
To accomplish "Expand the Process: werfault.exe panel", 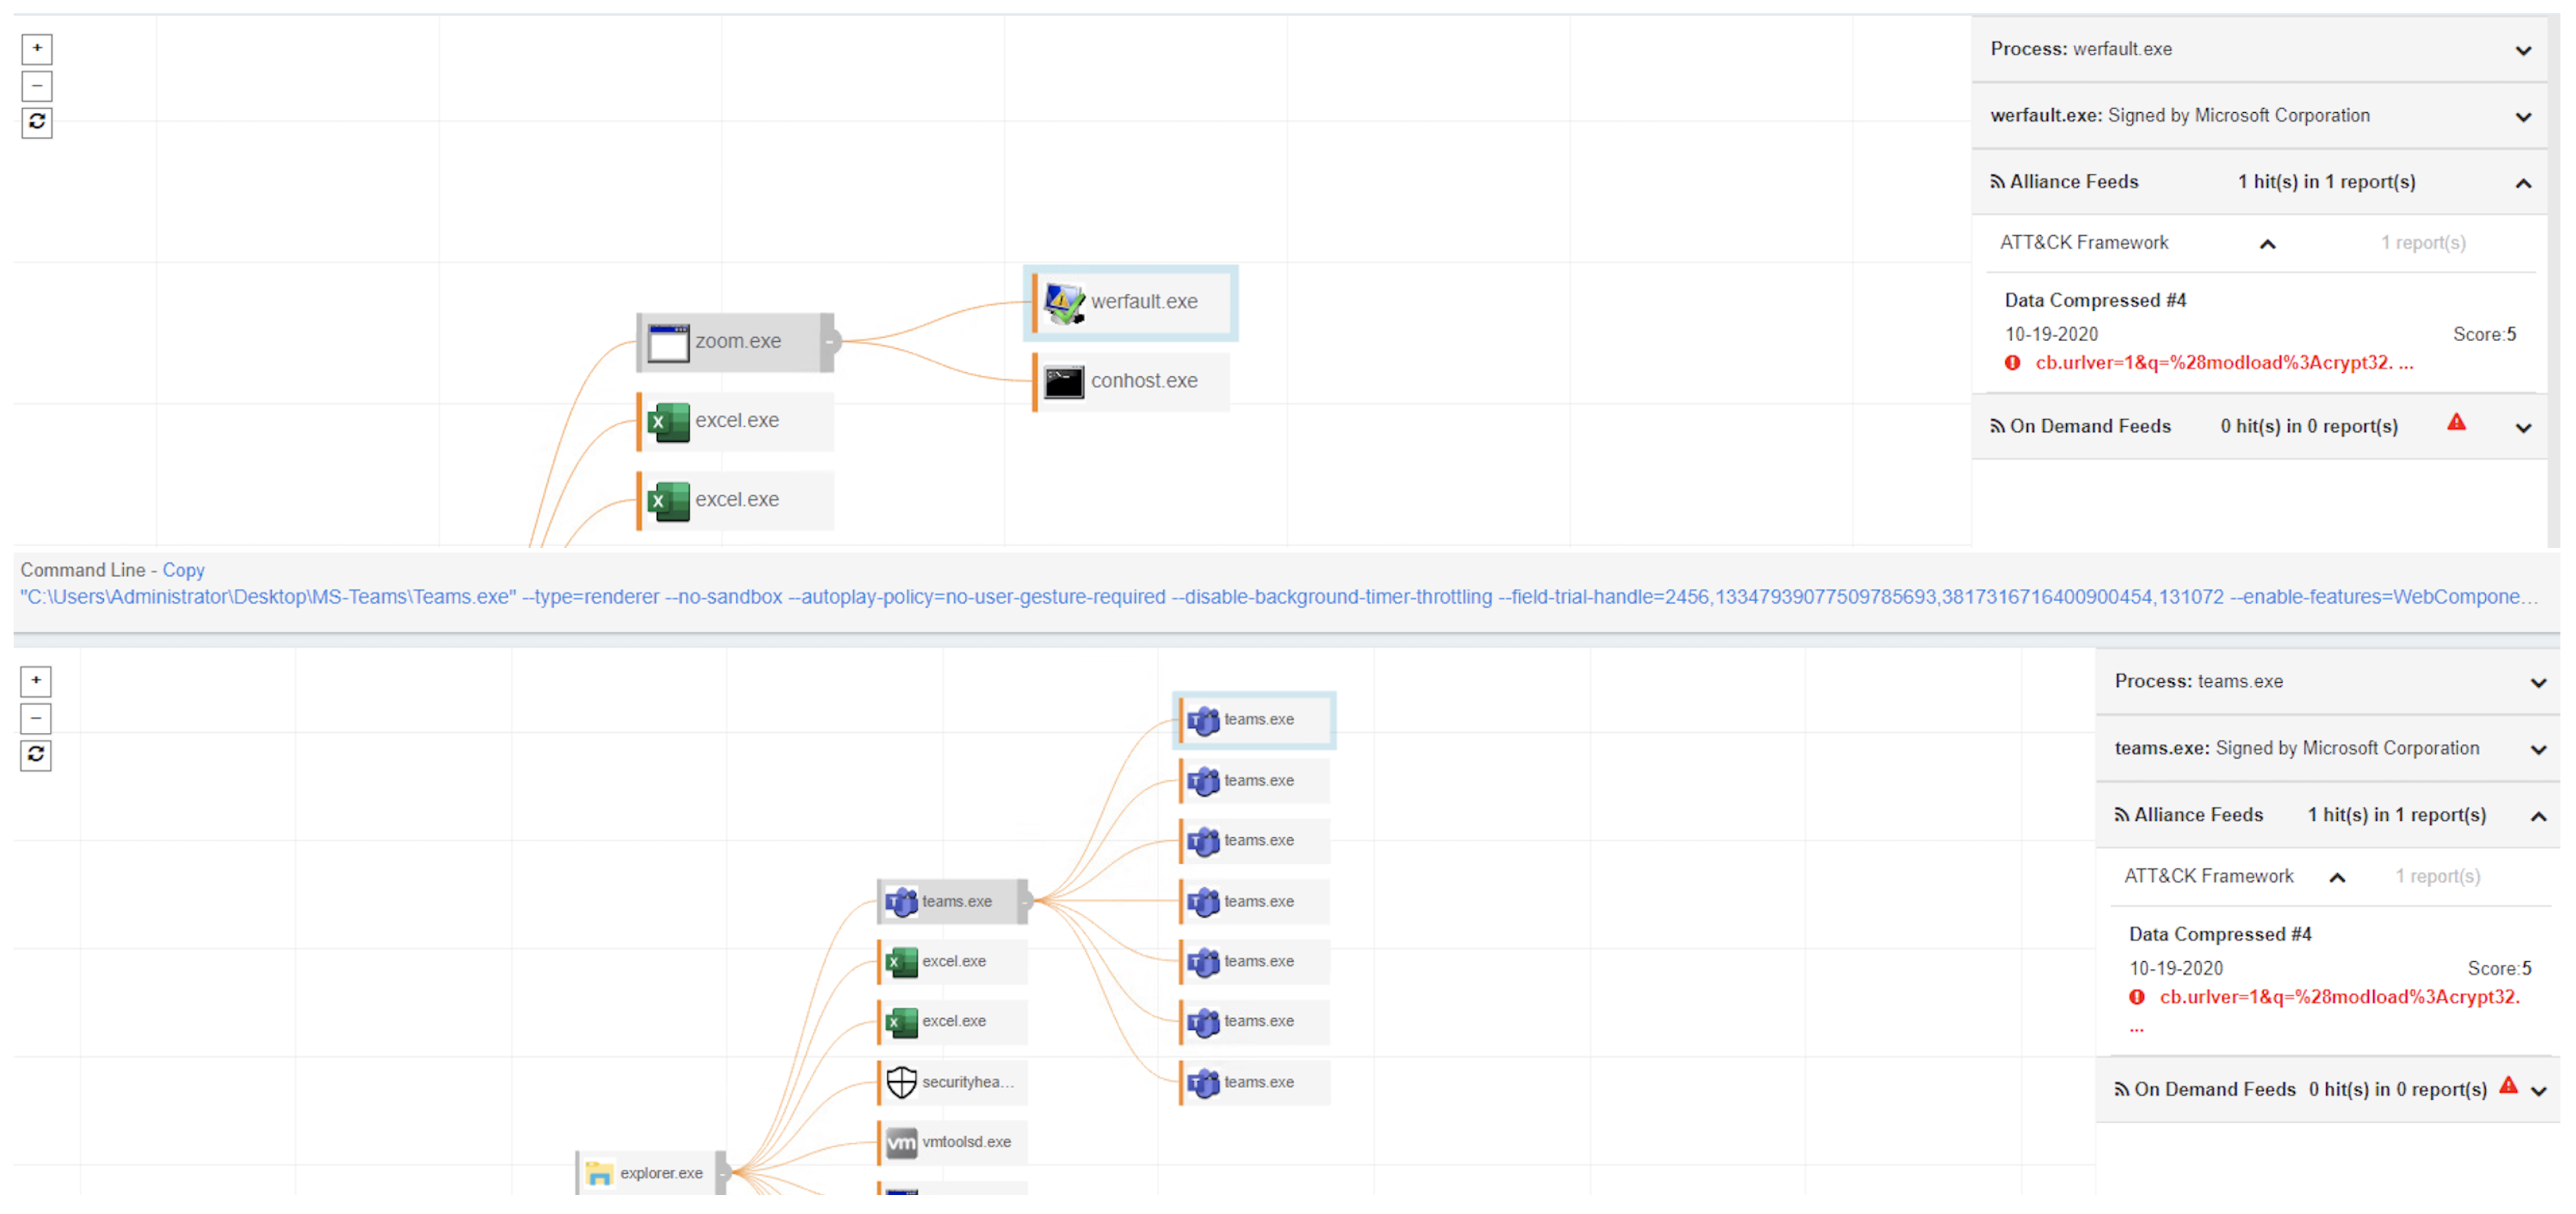I will coord(2523,50).
